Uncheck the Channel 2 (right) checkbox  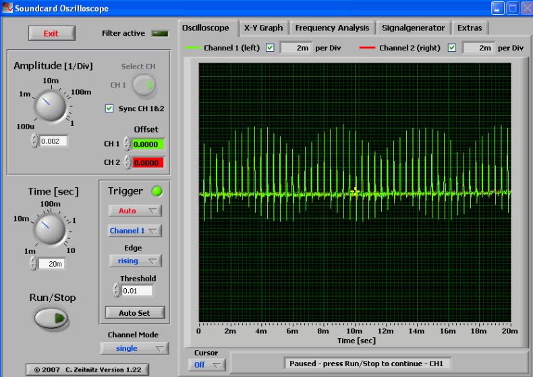coord(452,48)
